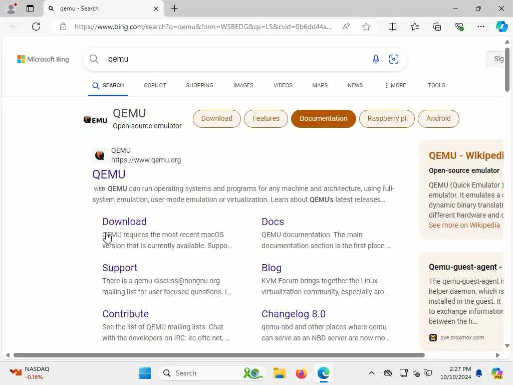Open the Copilot sidebar icon
513x385 pixels.
click(501, 27)
